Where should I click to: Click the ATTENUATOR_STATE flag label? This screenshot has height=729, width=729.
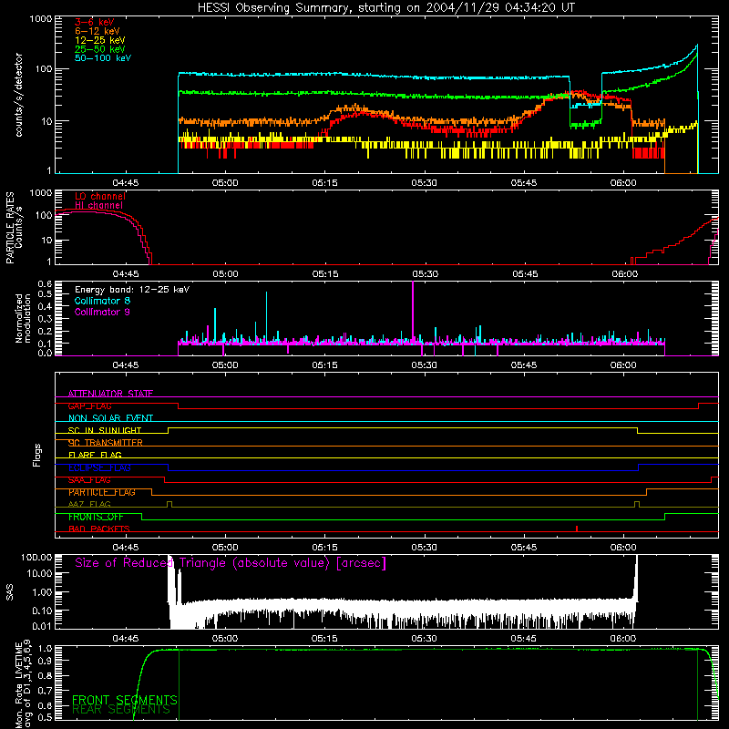point(110,394)
